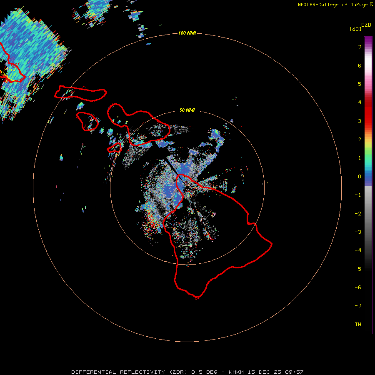The image size is (375, 375).
Task: Click the 0 value on color scale
Action: click(x=360, y=177)
